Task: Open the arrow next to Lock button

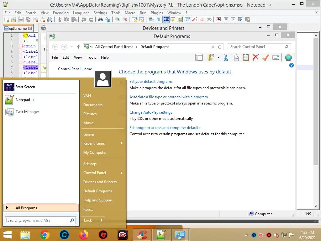Action: (x=102, y=220)
